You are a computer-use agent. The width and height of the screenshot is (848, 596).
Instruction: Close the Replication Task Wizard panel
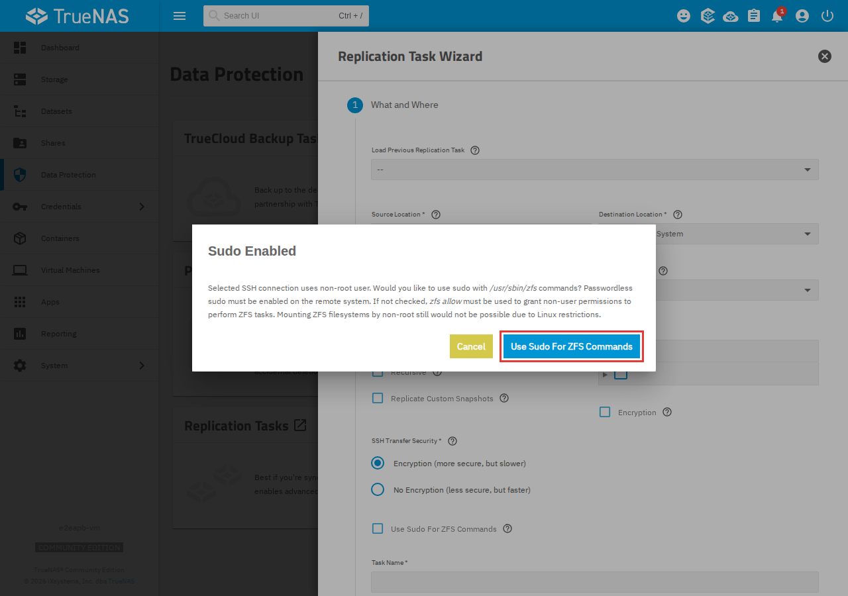[825, 56]
